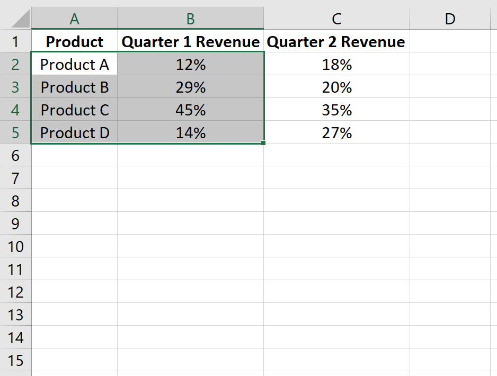Screen dimensions: 497x376
Task: Select column D header
Action: tap(450, 19)
